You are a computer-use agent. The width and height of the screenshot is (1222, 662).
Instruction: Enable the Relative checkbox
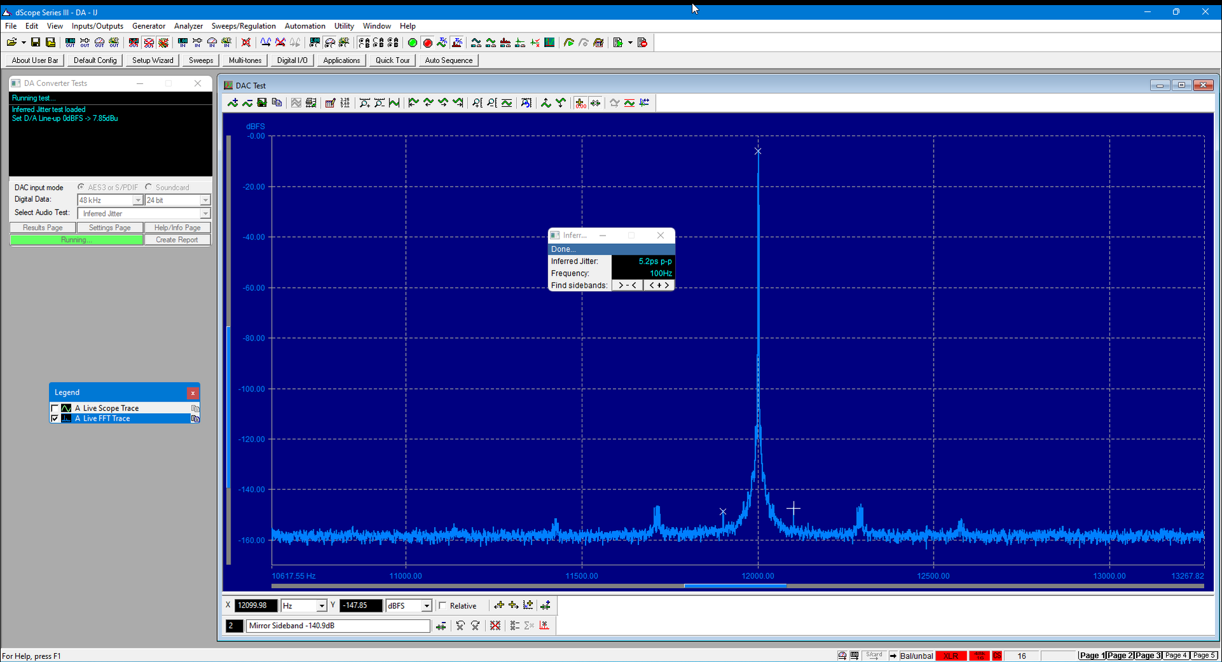pos(443,606)
